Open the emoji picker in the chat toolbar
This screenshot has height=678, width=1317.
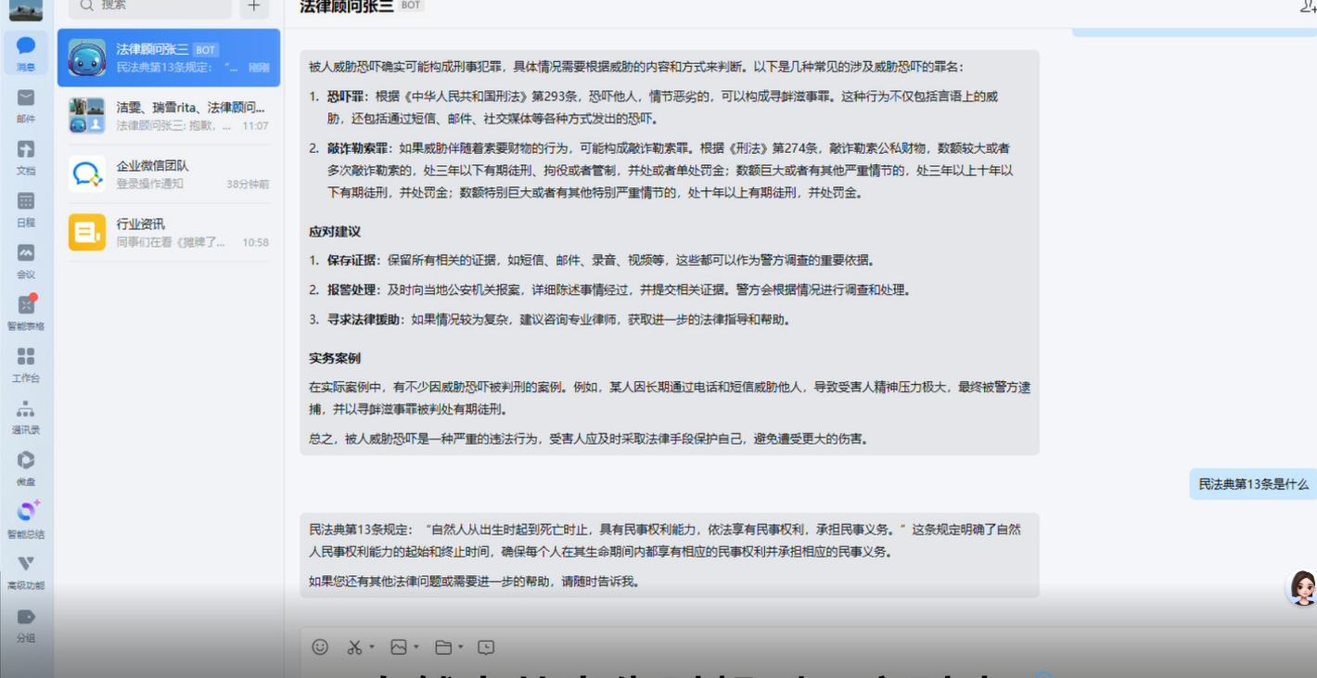(x=318, y=647)
